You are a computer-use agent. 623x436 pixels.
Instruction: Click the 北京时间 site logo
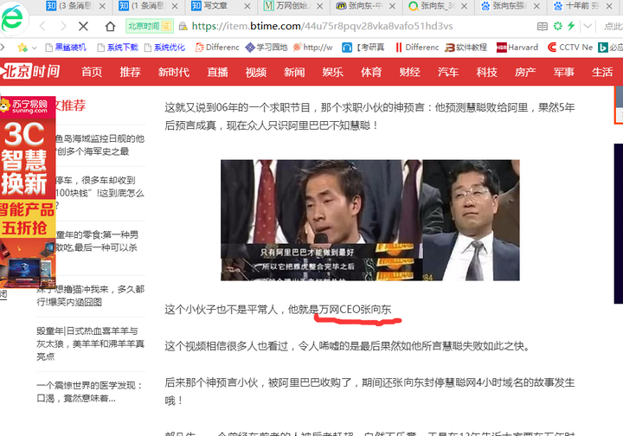click(x=32, y=72)
